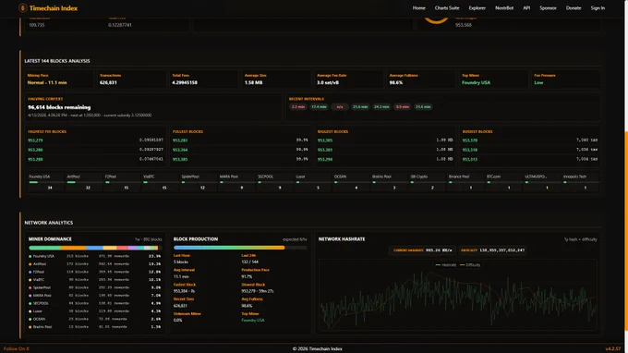
Task: Click the blue F2Pool segment of Miner Dominance bar
Action: (95, 248)
